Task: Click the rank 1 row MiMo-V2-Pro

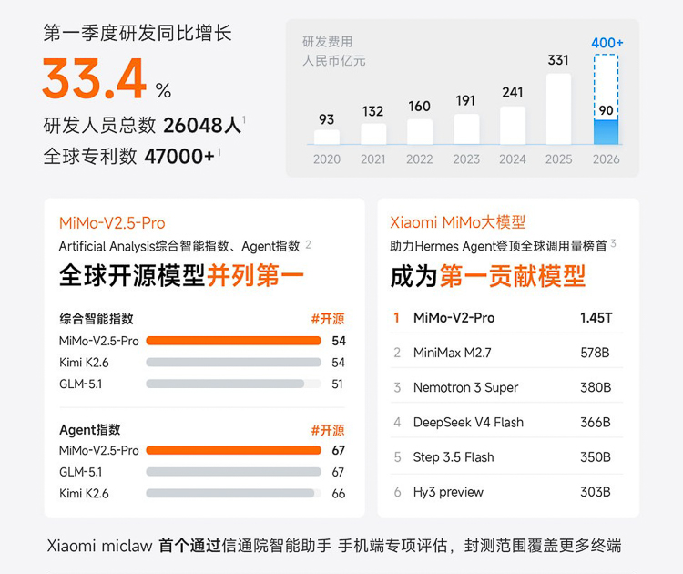Action: [506, 318]
